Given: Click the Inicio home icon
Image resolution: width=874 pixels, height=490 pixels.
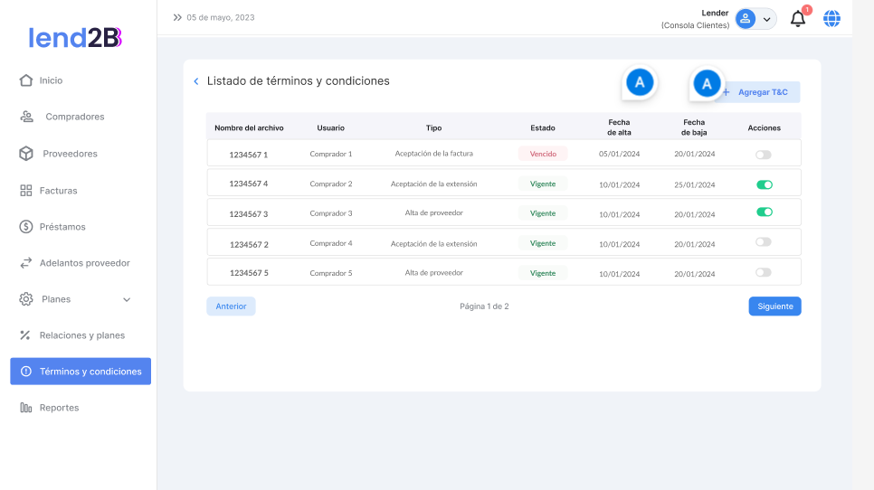Looking at the screenshot, I should tap(26, 80).
